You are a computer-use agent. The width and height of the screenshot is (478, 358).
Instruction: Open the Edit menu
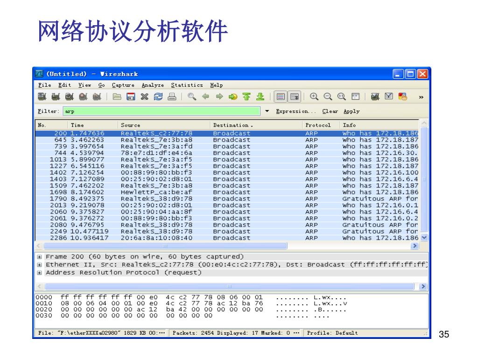click(64, 85)
